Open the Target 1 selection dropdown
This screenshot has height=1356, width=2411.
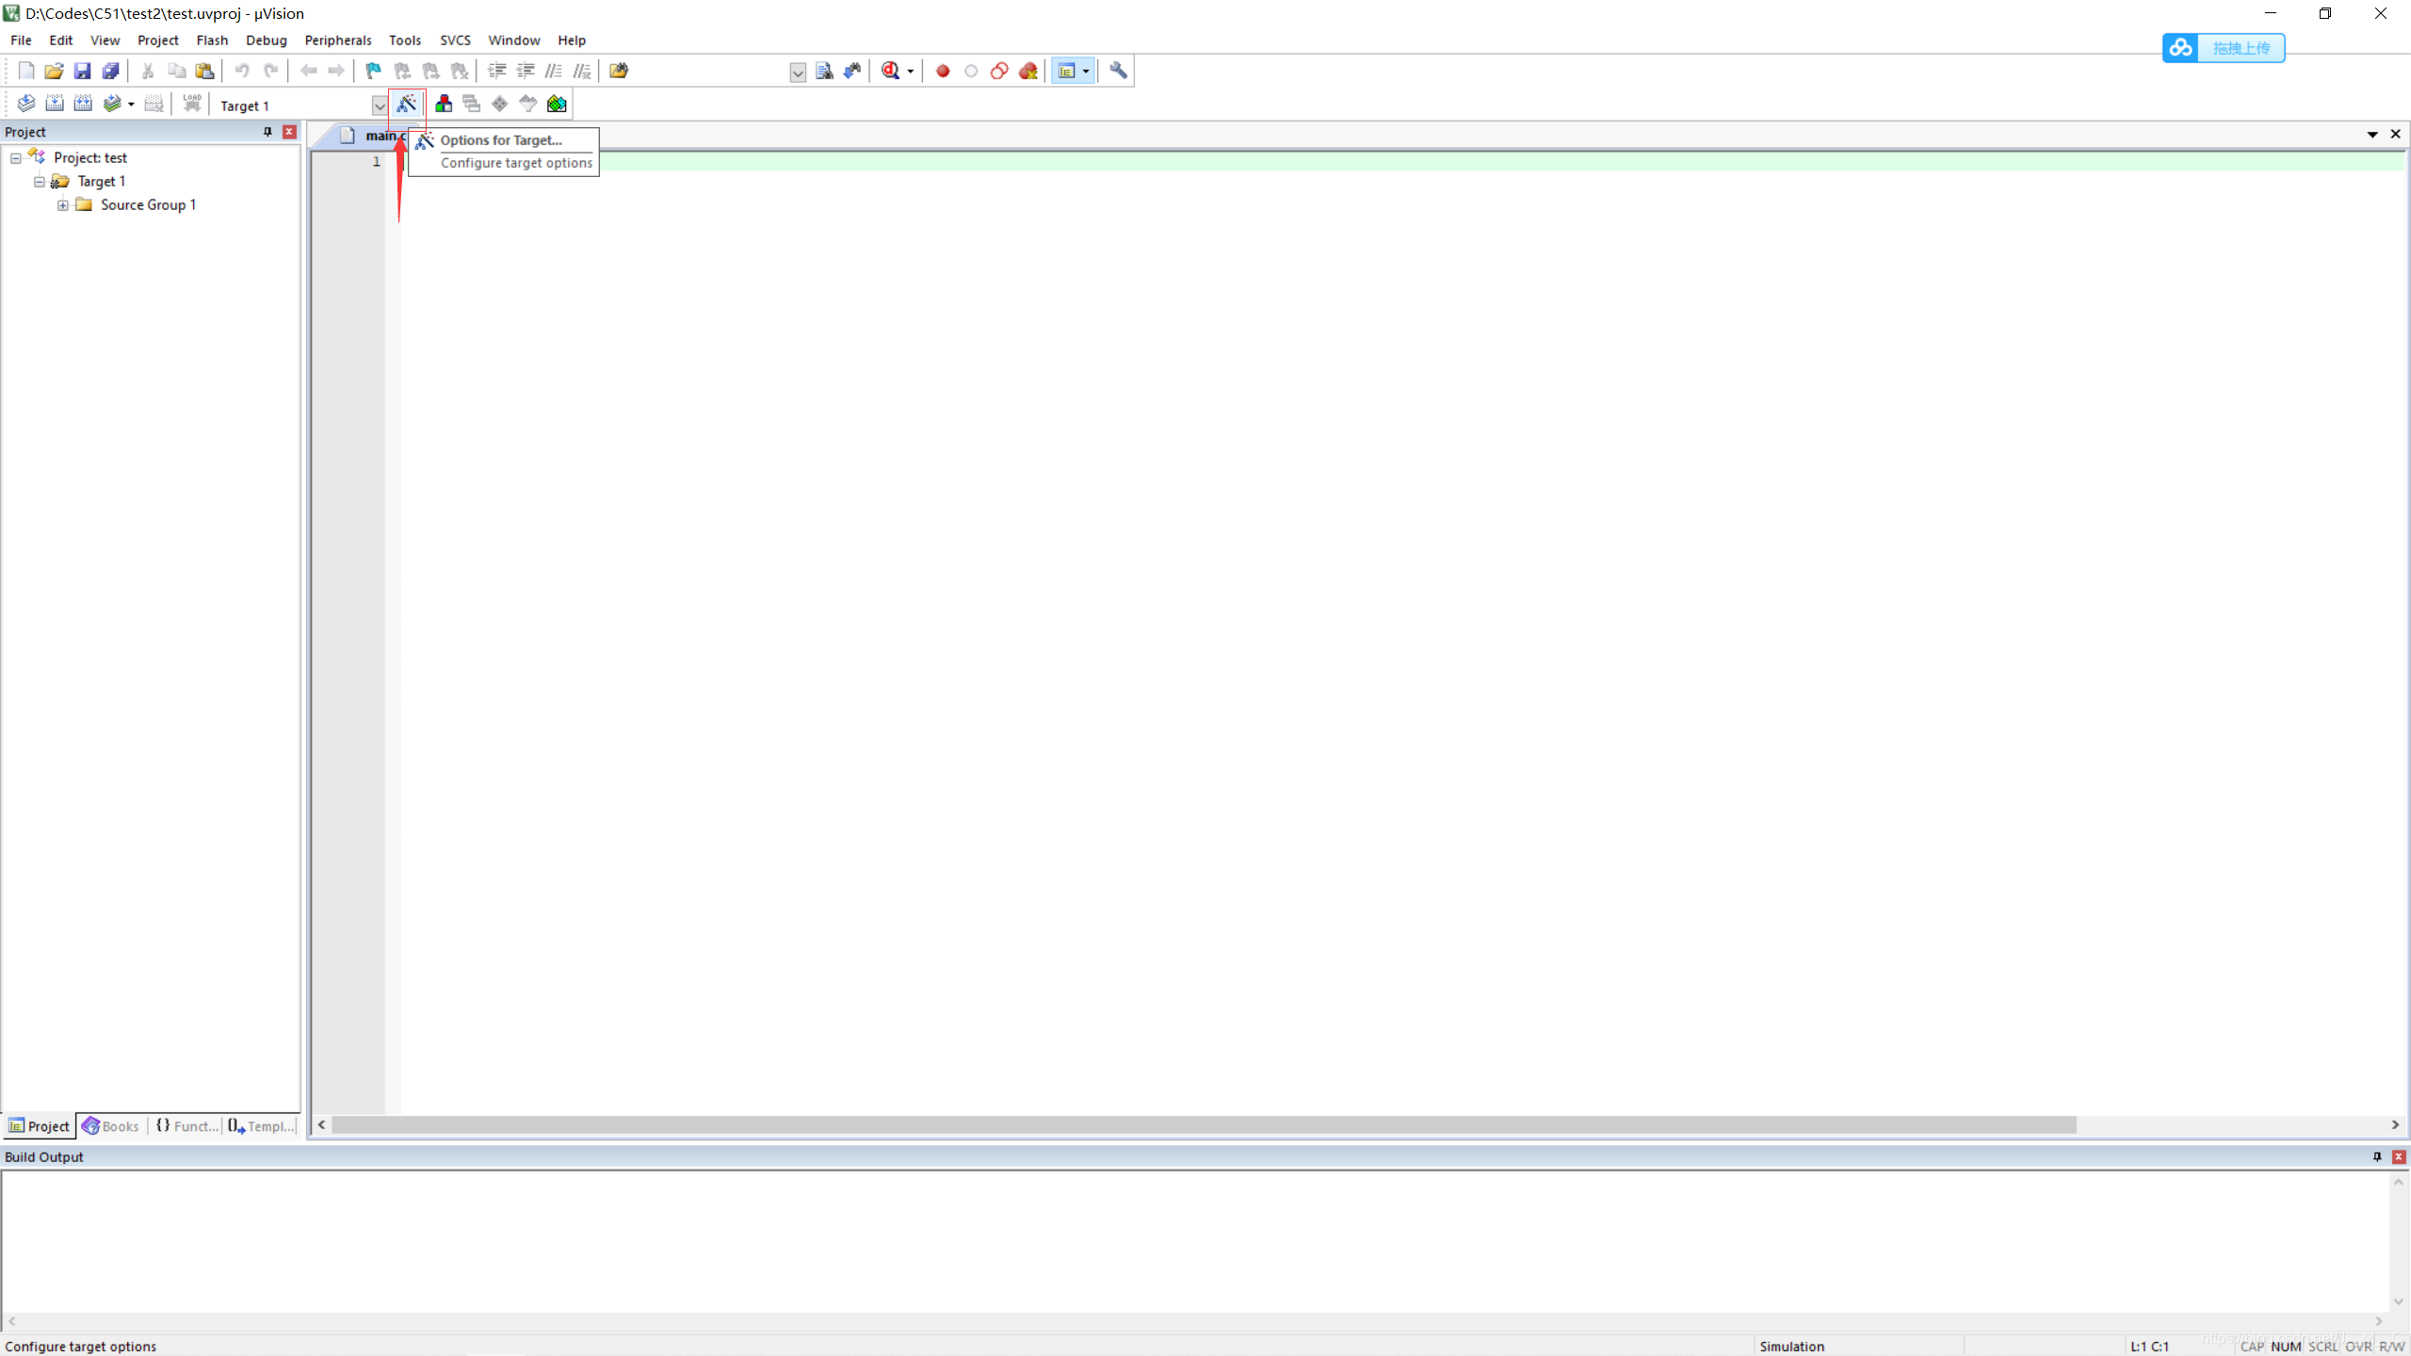point(379,105)
